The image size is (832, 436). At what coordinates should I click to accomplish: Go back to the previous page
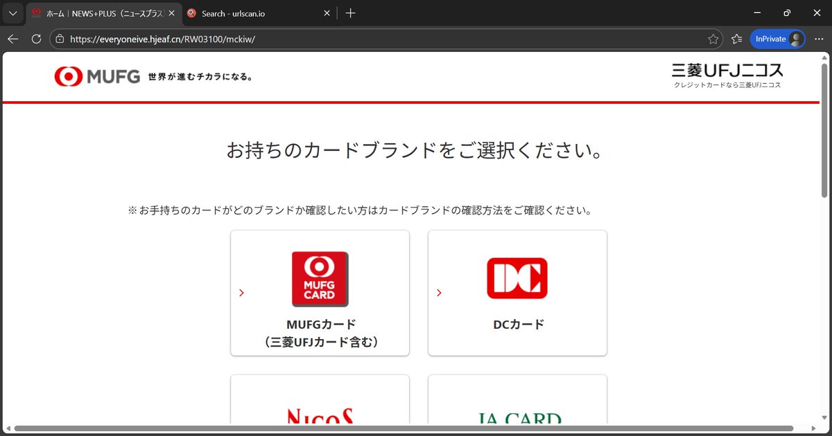(12, 39)
